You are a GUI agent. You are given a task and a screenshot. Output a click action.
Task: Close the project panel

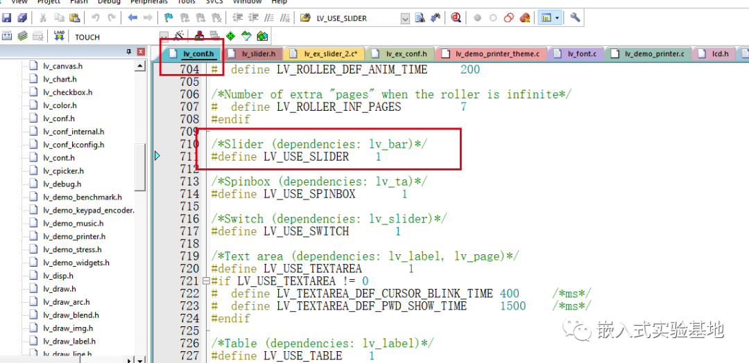[140, 51]
